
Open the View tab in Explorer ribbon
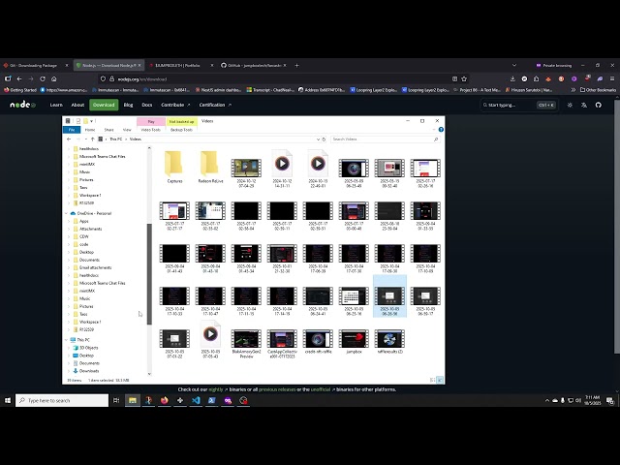point(127,130)
